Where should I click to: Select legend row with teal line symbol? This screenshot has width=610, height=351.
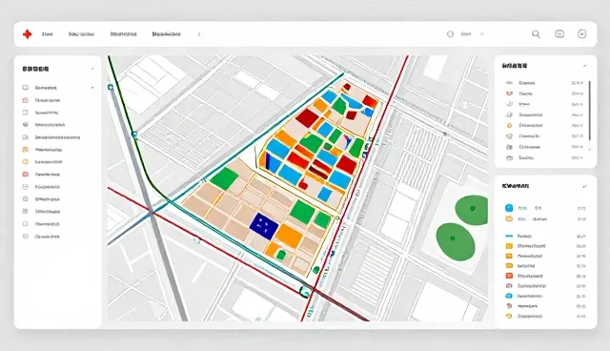545,237
